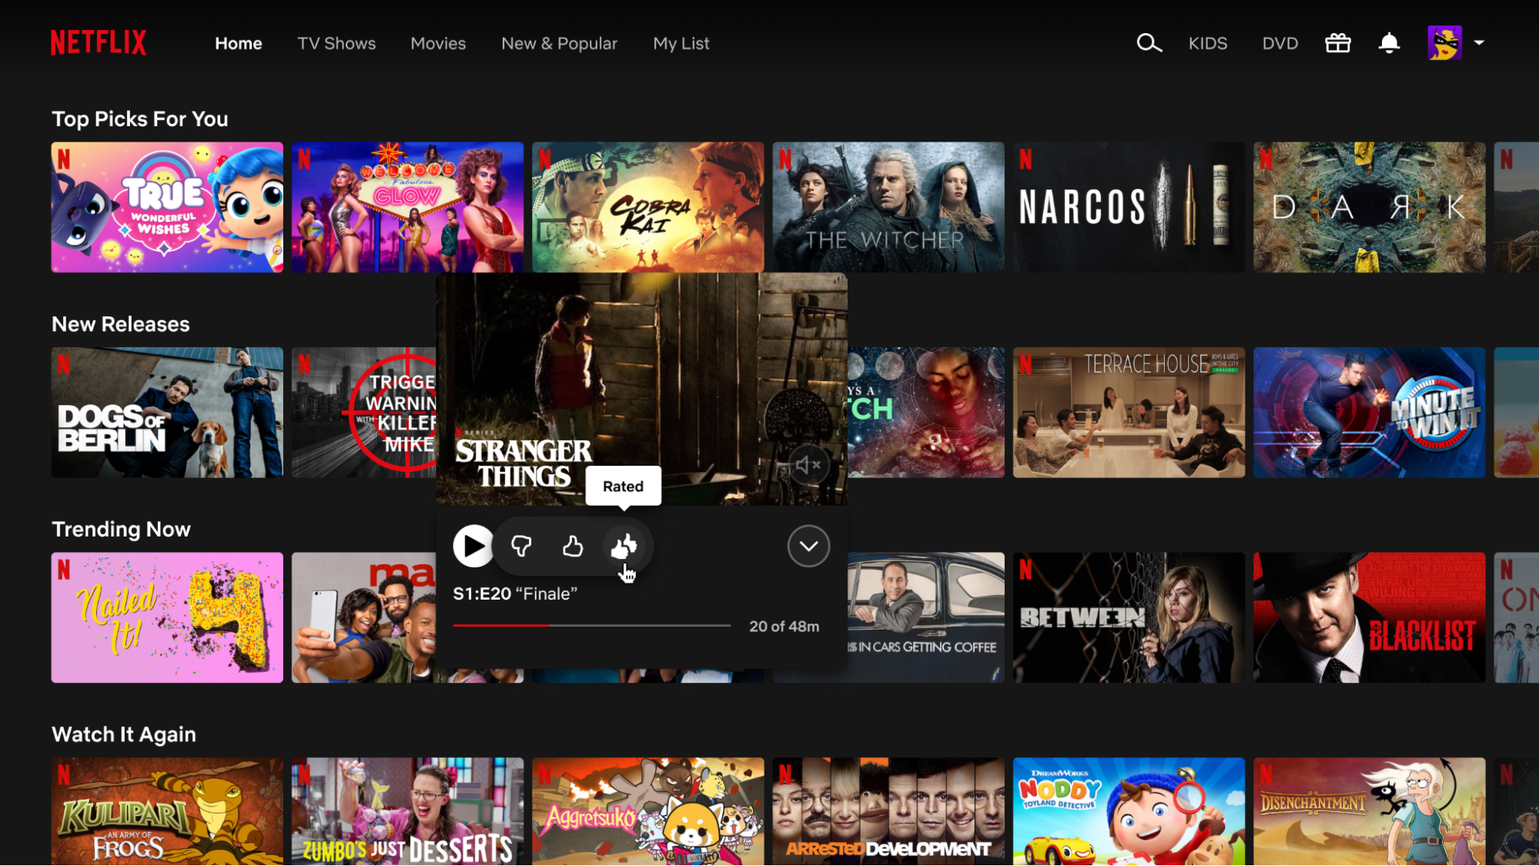1539x866 pixels.
Task: Click the thumbs up icon on Stranger Things
Action: tap(573, 546)
